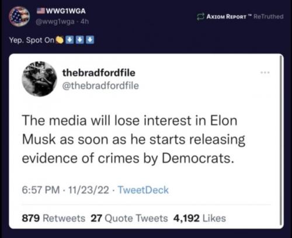This screenshot has width=292, height=238.
Task: Open thebradfordfile profile picture
Action: [x=40, y=79]
